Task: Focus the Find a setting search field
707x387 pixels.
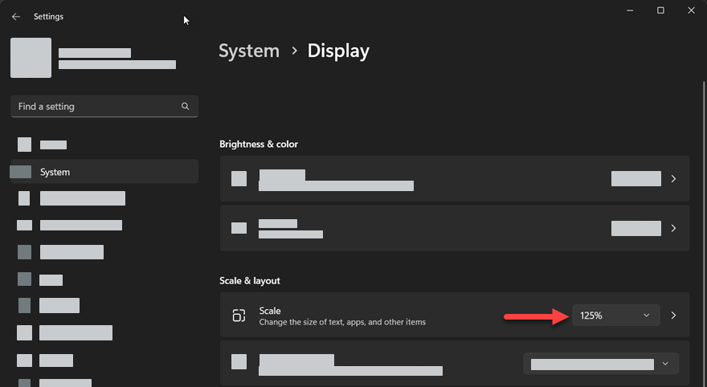Action: [96, 106]
